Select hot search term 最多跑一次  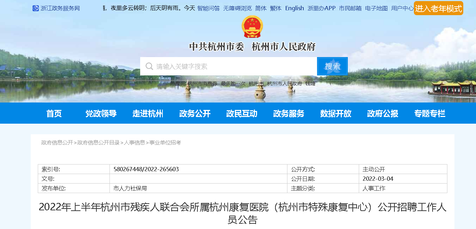(233, 83)
